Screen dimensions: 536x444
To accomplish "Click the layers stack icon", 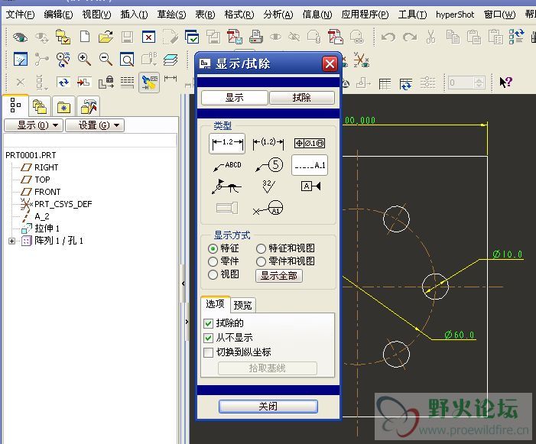I will (x=171, y=60).
